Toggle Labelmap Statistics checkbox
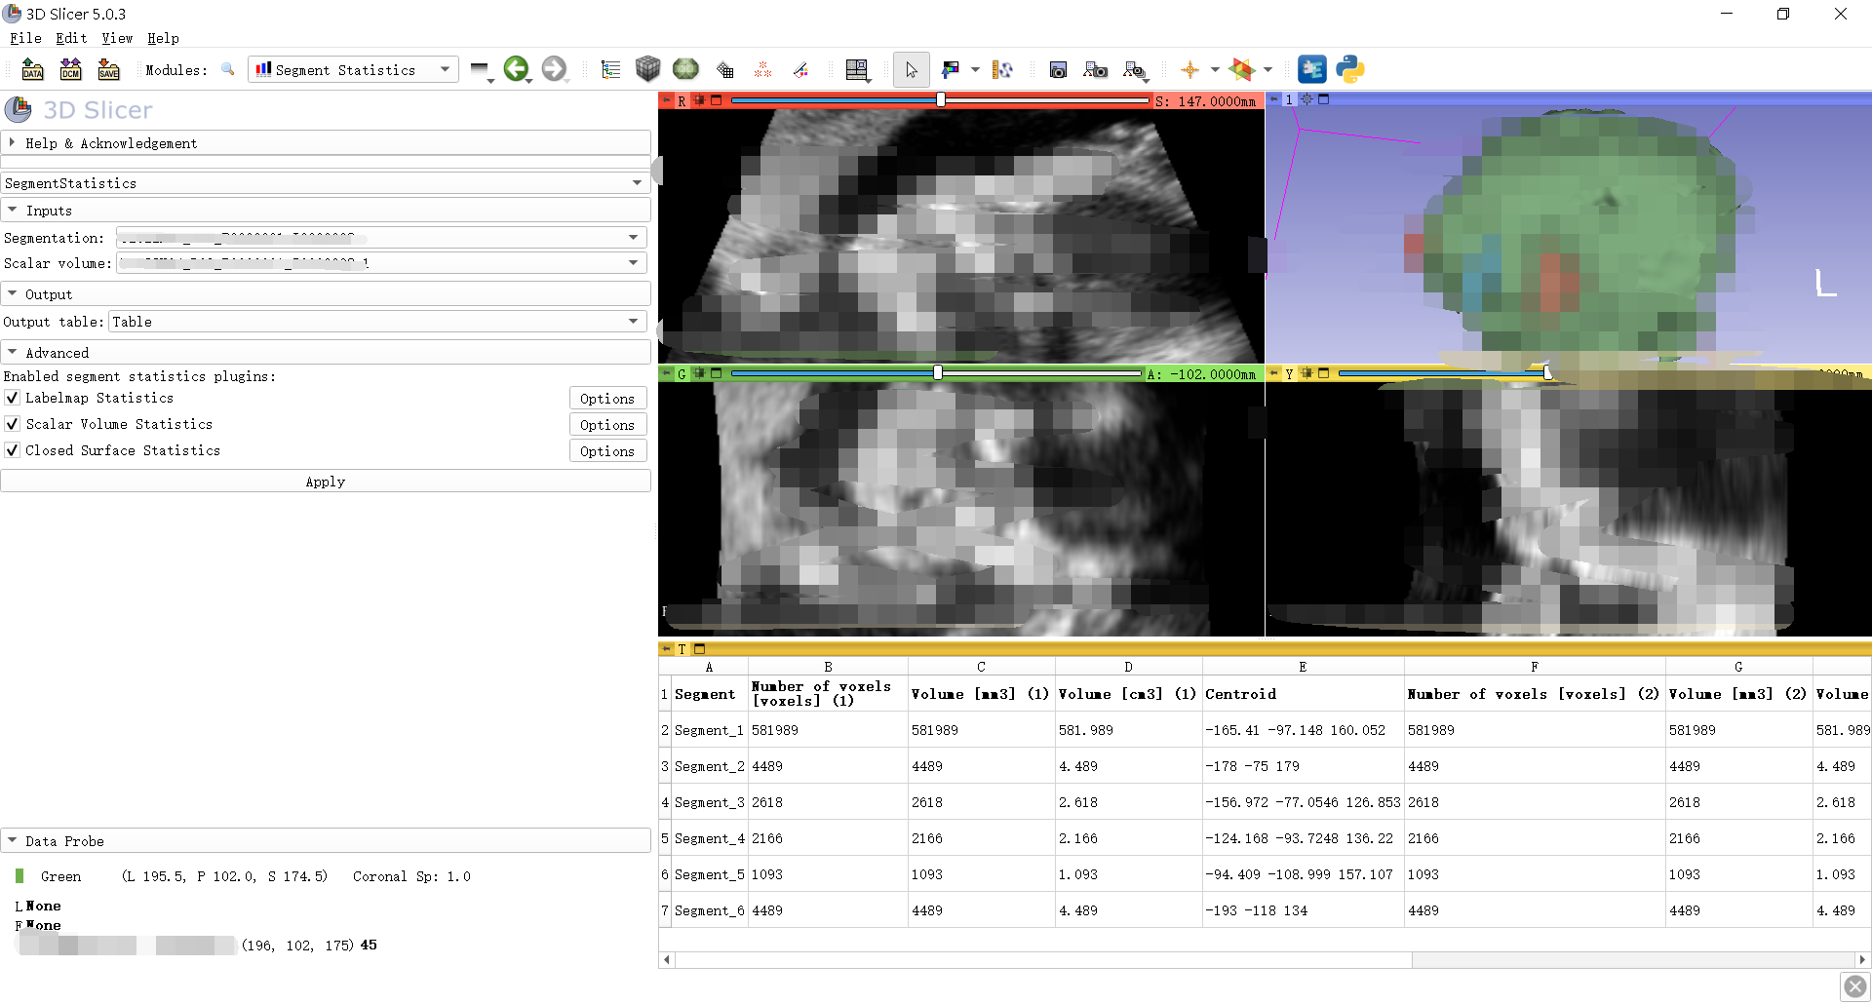The image size is (1872, 1004). pyautogui.click(x=13, y=398)
